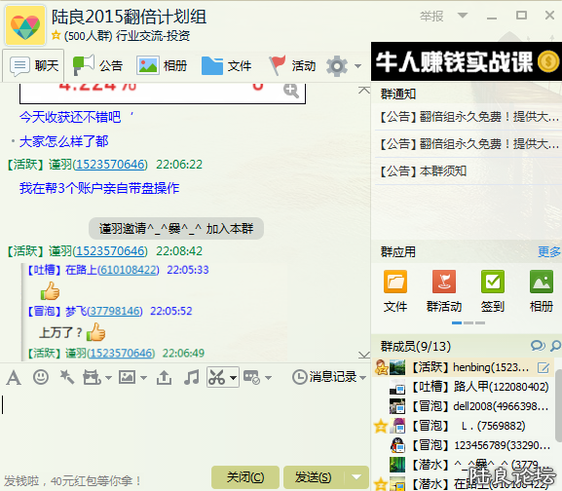The height and width of the screenshot is (491, 562).
Task: Open the 文件 group app icon
Action: [395, 282]
